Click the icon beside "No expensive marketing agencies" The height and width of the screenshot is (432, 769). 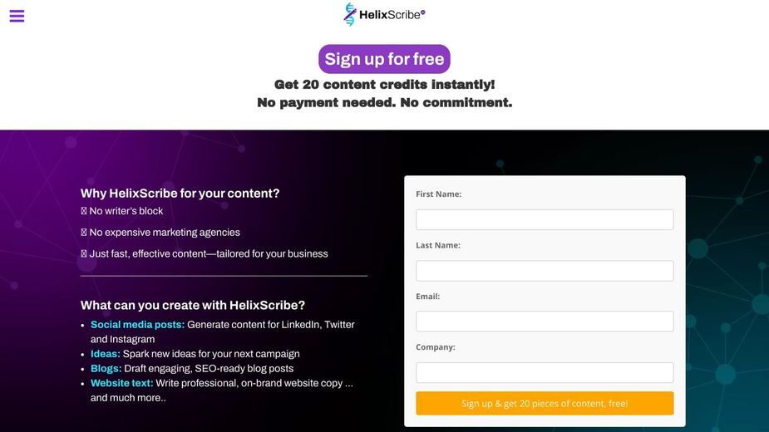coord(84,233)
